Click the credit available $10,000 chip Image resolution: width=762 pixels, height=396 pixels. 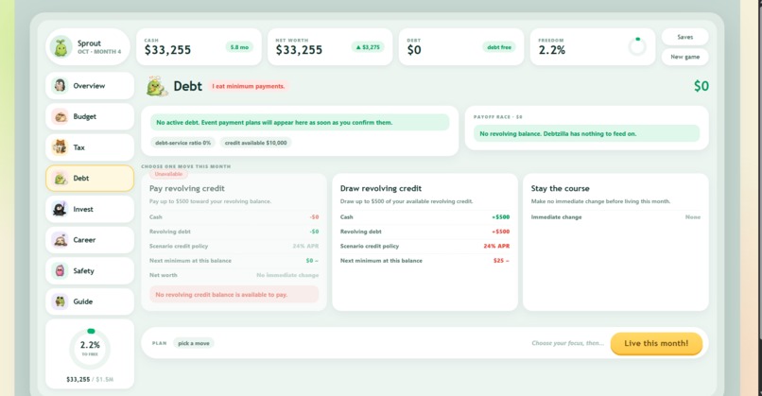click(255, 143)
